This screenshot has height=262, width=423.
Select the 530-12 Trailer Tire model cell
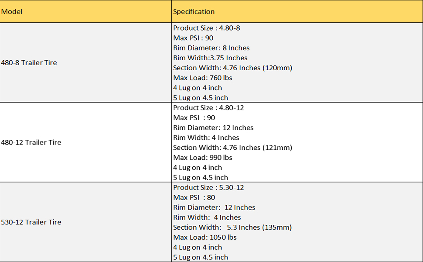(31, 222)
